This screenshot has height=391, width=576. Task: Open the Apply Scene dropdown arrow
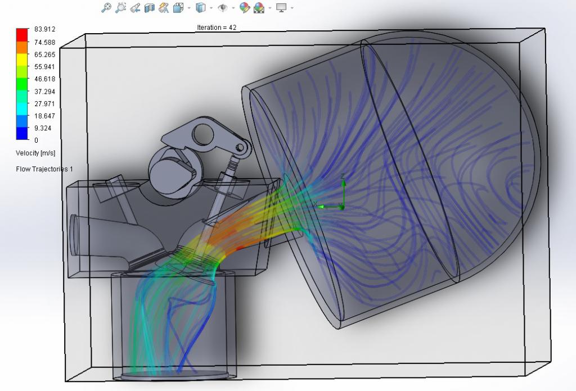click(x=270, y=8)
